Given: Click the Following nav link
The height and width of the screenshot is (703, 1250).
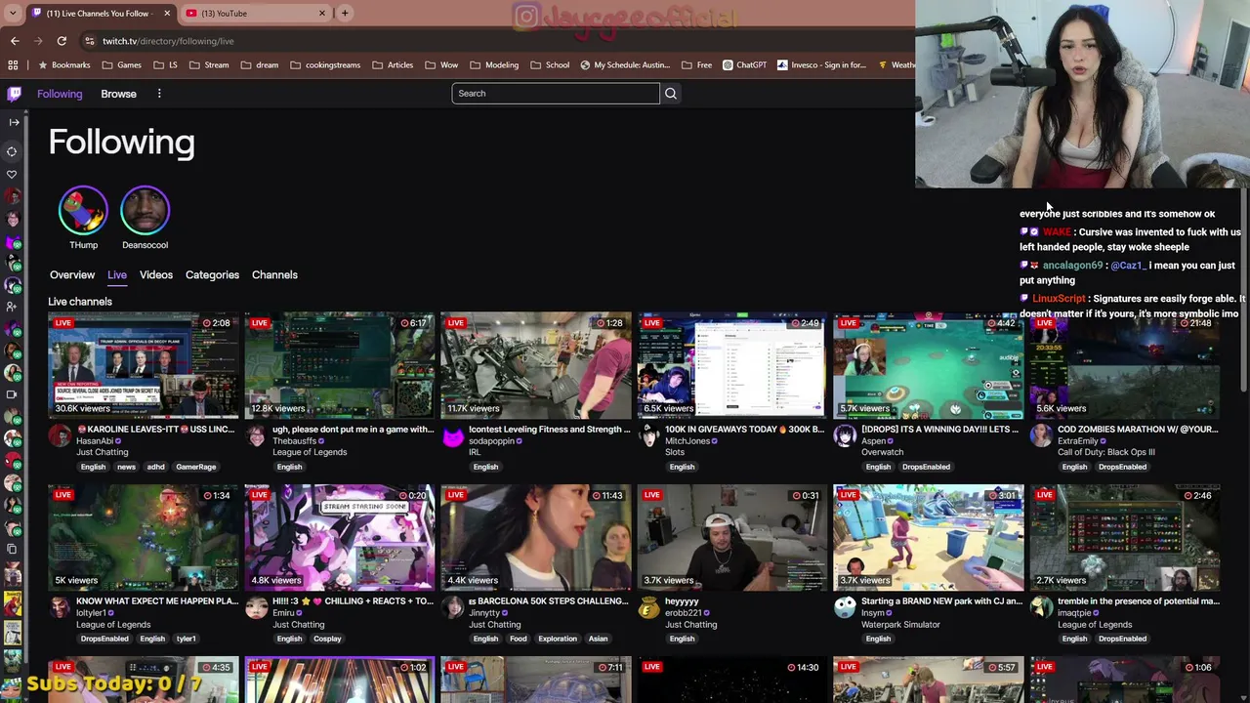Looking at the screenshot, I should (x=60, y=94).
